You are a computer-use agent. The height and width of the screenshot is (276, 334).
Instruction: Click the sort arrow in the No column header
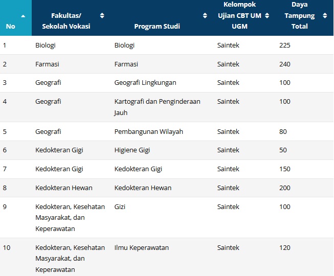(23, 15)
